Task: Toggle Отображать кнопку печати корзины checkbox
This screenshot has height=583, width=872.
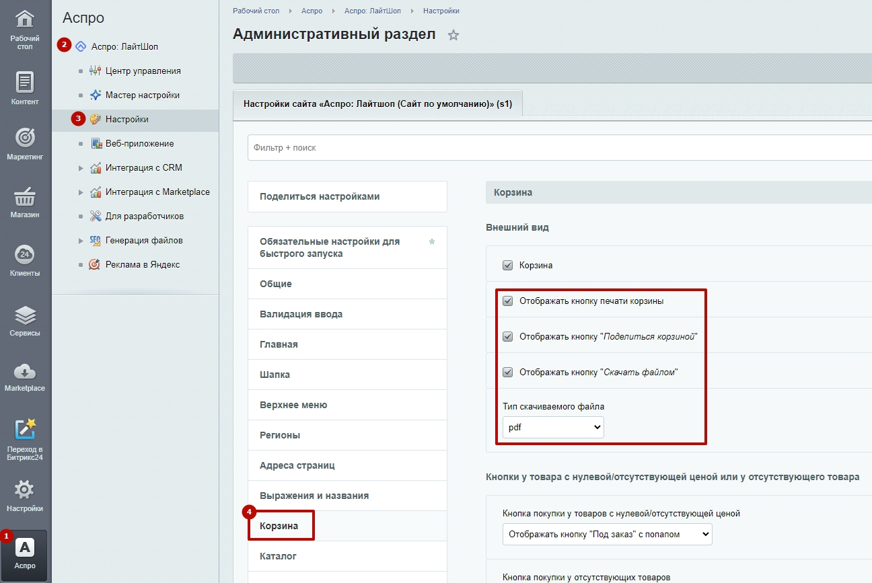Action: pyautogui.click(x=508, y=301)
